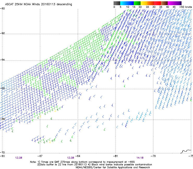Click the -68 latitude axis label
The height and width of the screenshot is (169, 193).
tap(3, 120)
